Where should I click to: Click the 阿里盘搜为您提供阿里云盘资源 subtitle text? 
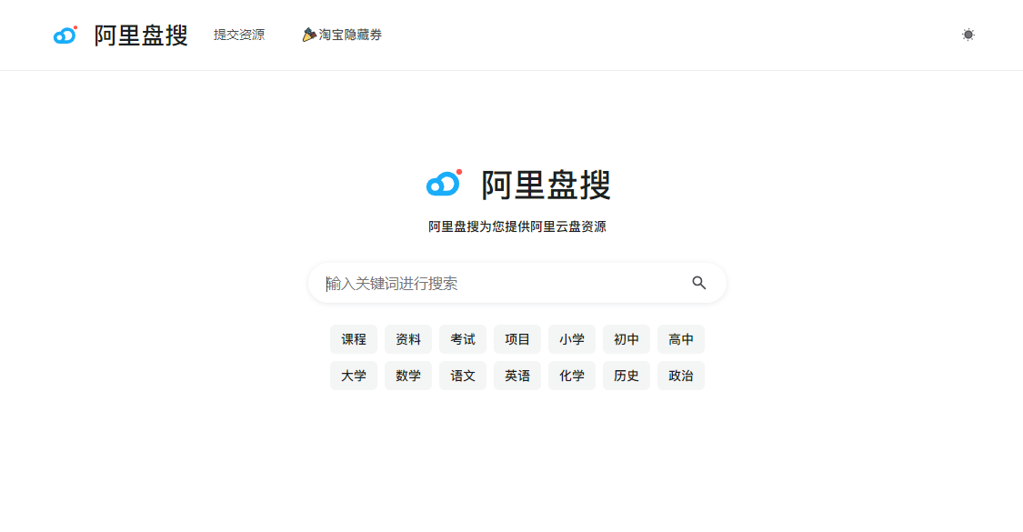coord(517,226)
